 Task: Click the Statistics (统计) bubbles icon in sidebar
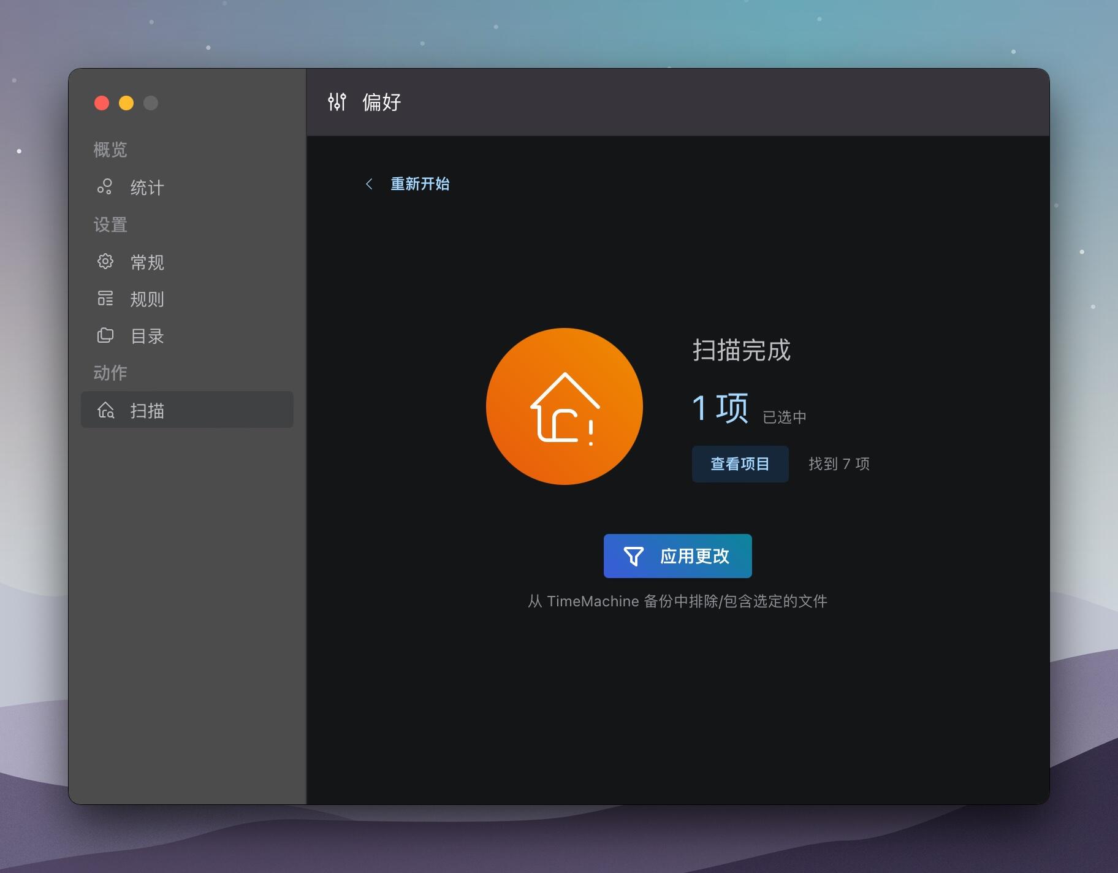point(105,187)
